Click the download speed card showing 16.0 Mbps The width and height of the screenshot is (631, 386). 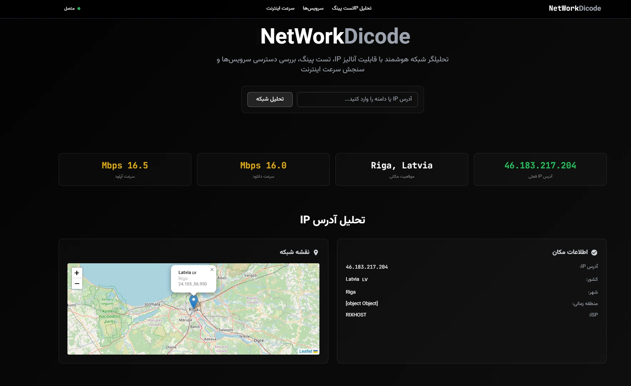tap(263, 169)
